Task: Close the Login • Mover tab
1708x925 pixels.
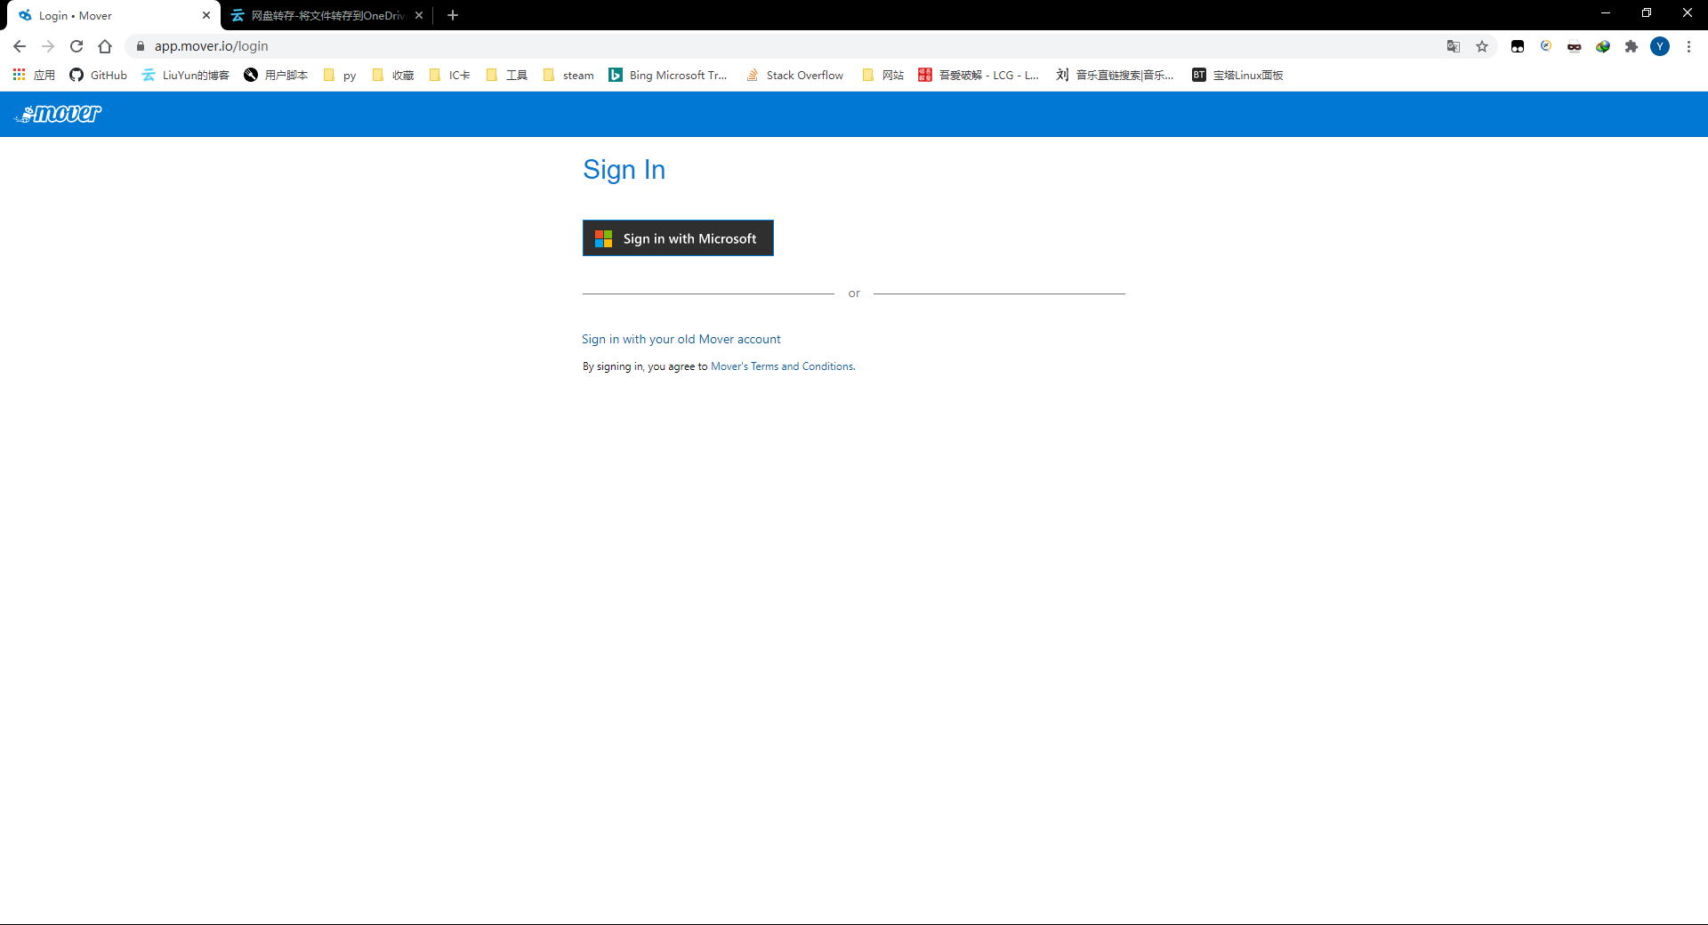Action: click(206, 15)
